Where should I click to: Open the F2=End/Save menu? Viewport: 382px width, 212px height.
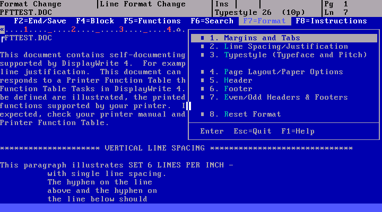(x=40, y=21)
